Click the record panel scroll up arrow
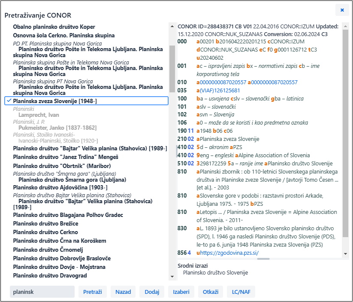The image size is (353, 302). (345, 26)
